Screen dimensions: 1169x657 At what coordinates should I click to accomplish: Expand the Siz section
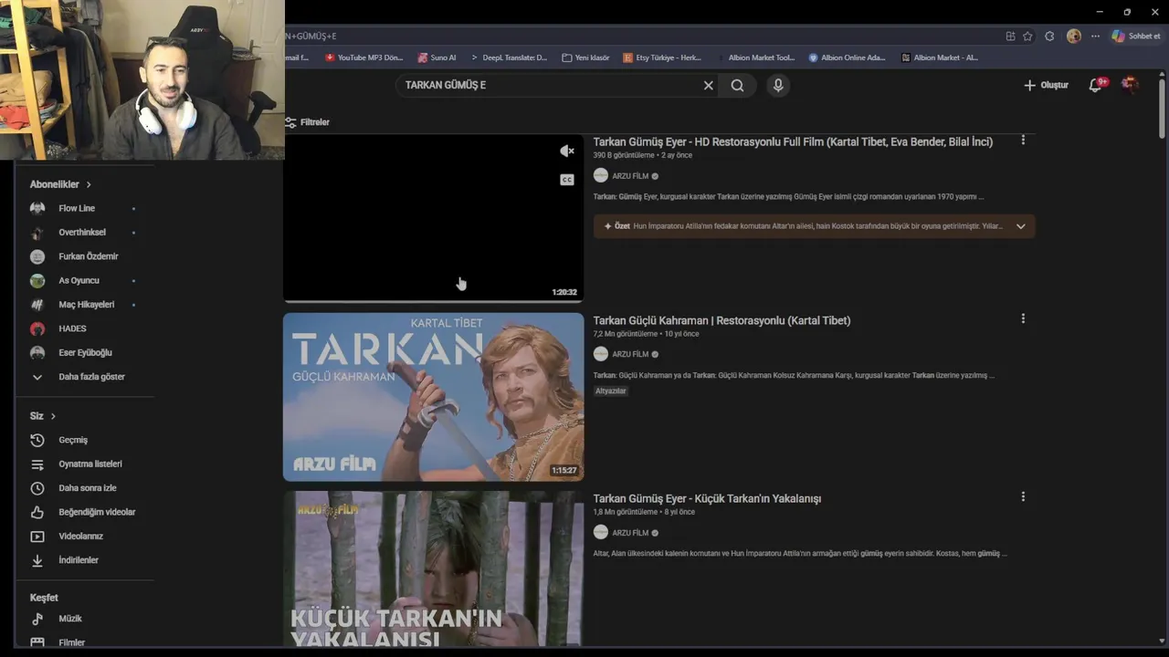[43, 416]
